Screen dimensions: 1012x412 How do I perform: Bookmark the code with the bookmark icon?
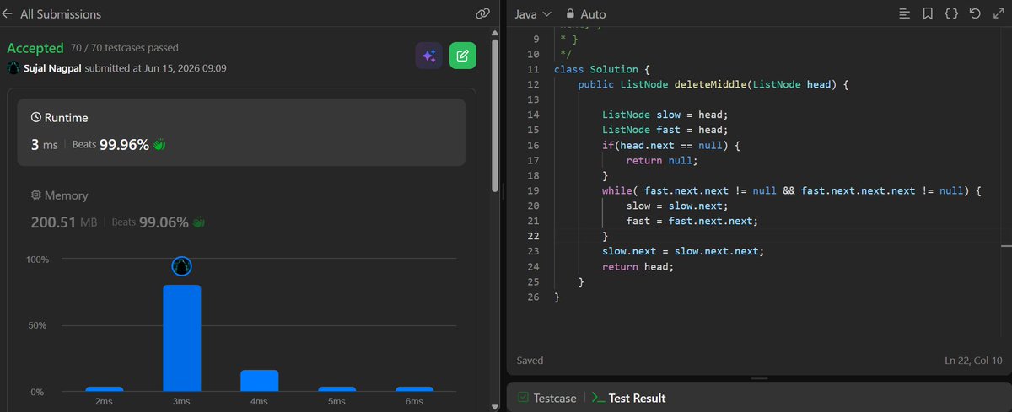[x=928, y=14]
